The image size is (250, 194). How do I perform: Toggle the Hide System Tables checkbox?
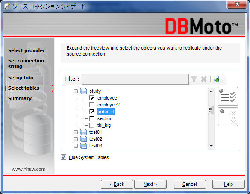click(x=63, y=157)
